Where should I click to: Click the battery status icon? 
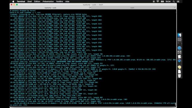click(x=162, y=1)
